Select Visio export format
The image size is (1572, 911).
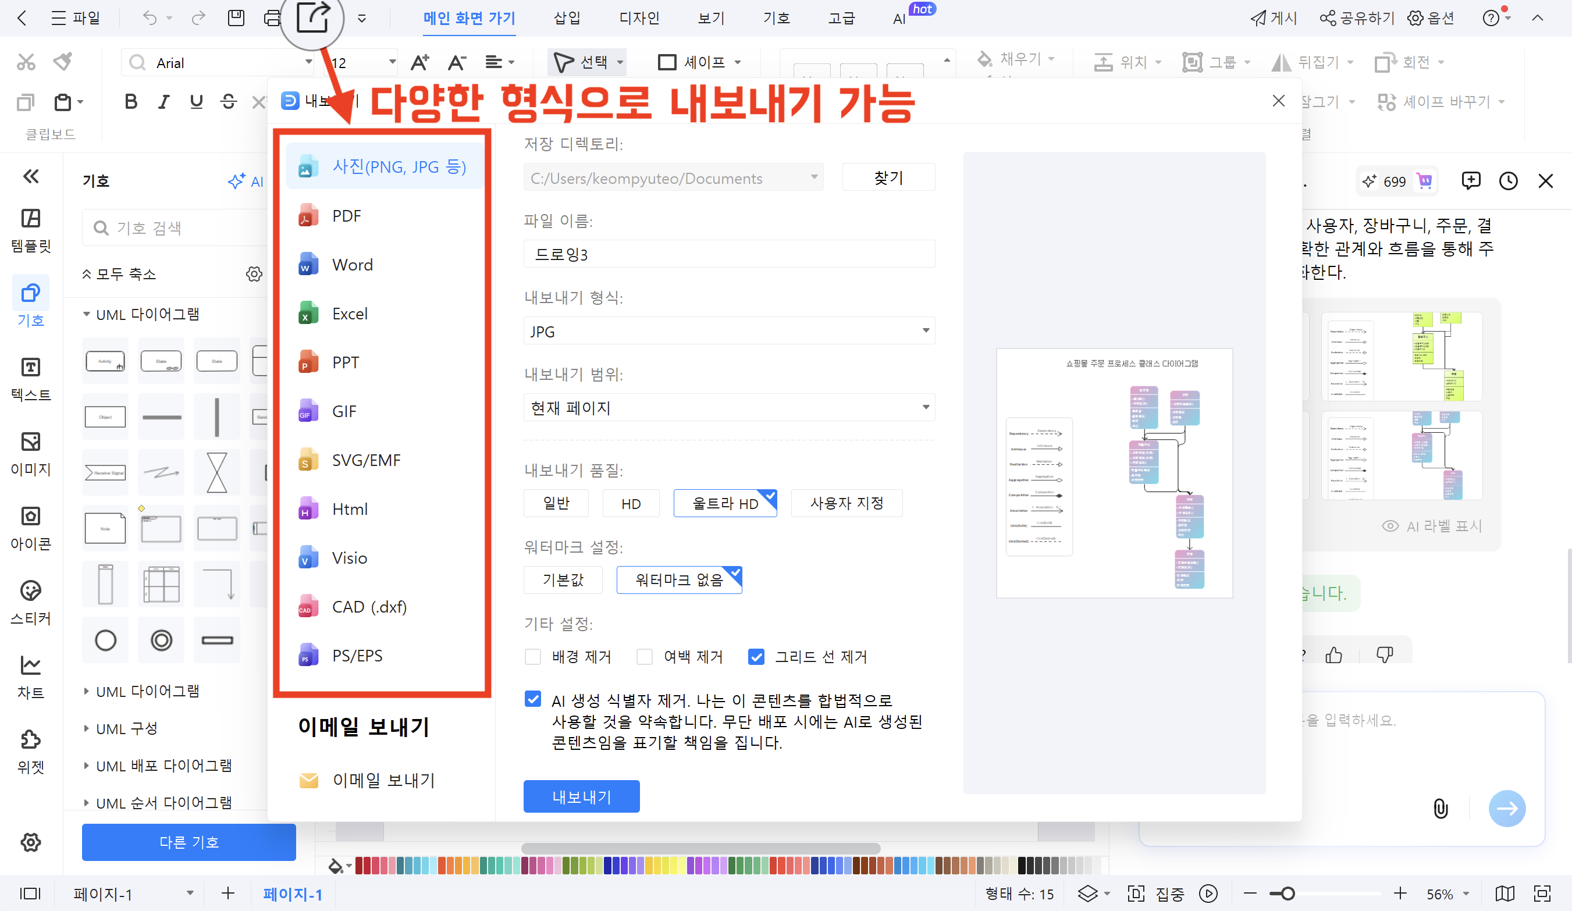(349, 557)
